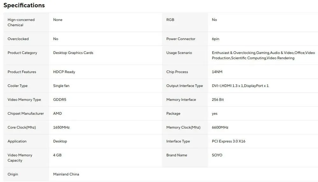318x182 pixels.
Task: Click the SOYO brand name value
Action: (x=217, y=155)
